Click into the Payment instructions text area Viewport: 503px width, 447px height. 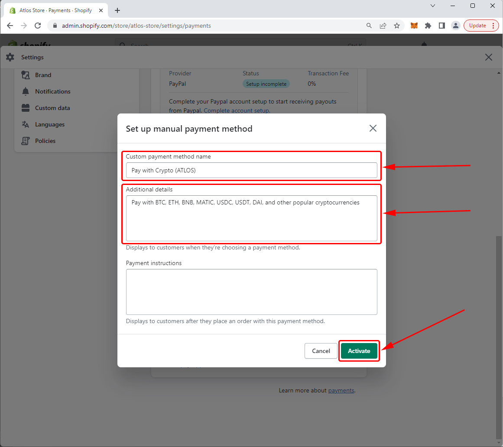(251, 292)
